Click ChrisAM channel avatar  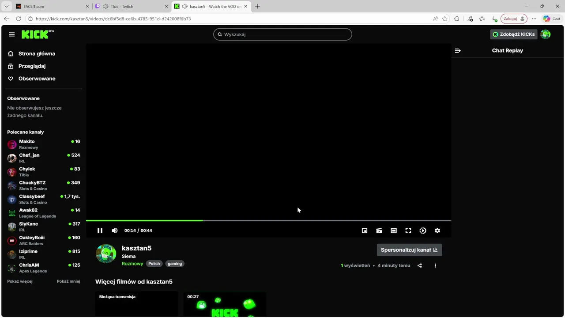pos(12,268)
